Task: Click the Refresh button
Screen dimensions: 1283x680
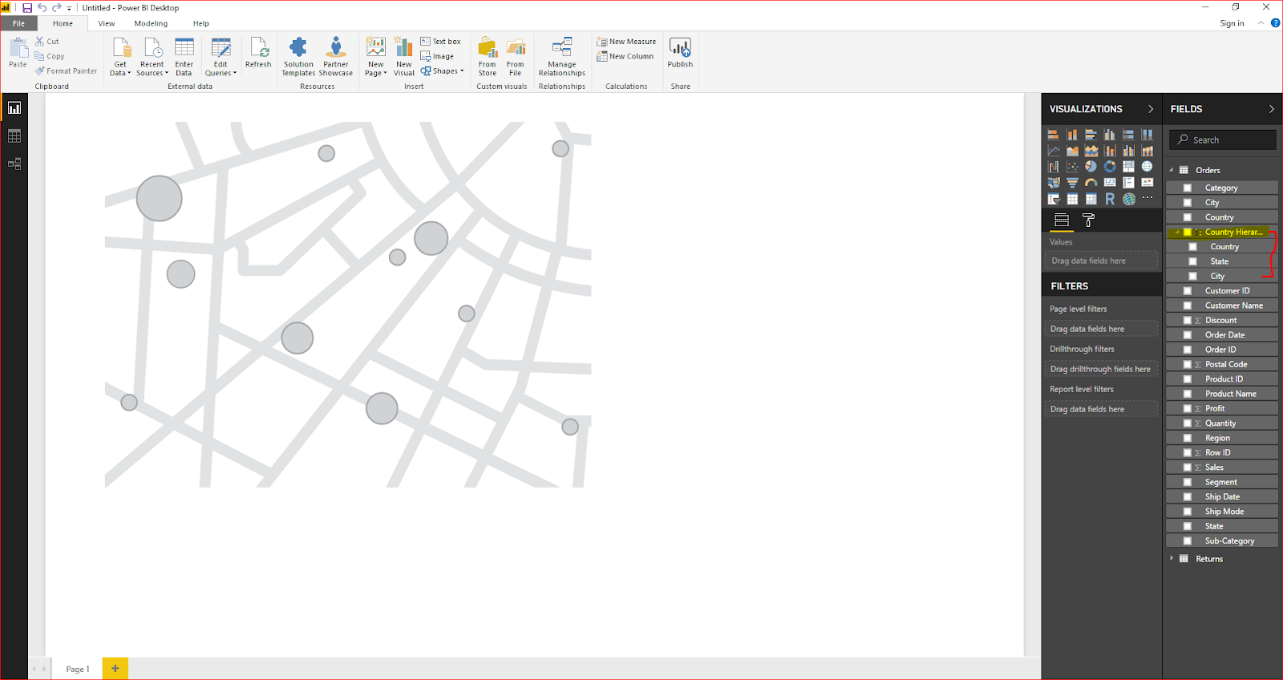Action: (x=258, y=53)
